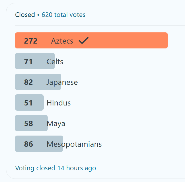Open the 620 total votes link

click(x=63, y=15)
